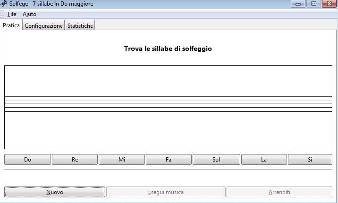The width and height of the screenshot is (338, 203).
Task: Start a new question with Nuovo
Action: point(55,192)
